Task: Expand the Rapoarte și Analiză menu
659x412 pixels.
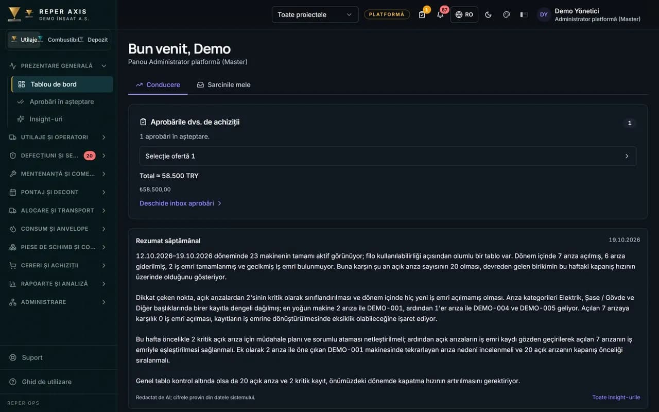Action: 58,284
